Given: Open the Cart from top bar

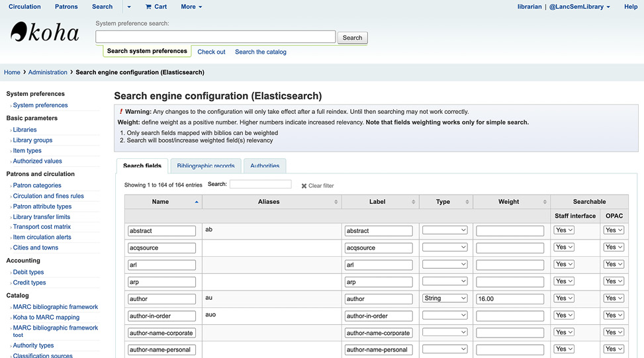Looking at the screenshot, I should pos(156,7).
